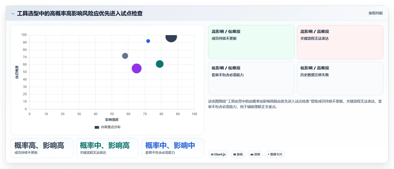Click the 内容重点分布 legend text
This screenshot has height=169, width=394.
(111, 127)
